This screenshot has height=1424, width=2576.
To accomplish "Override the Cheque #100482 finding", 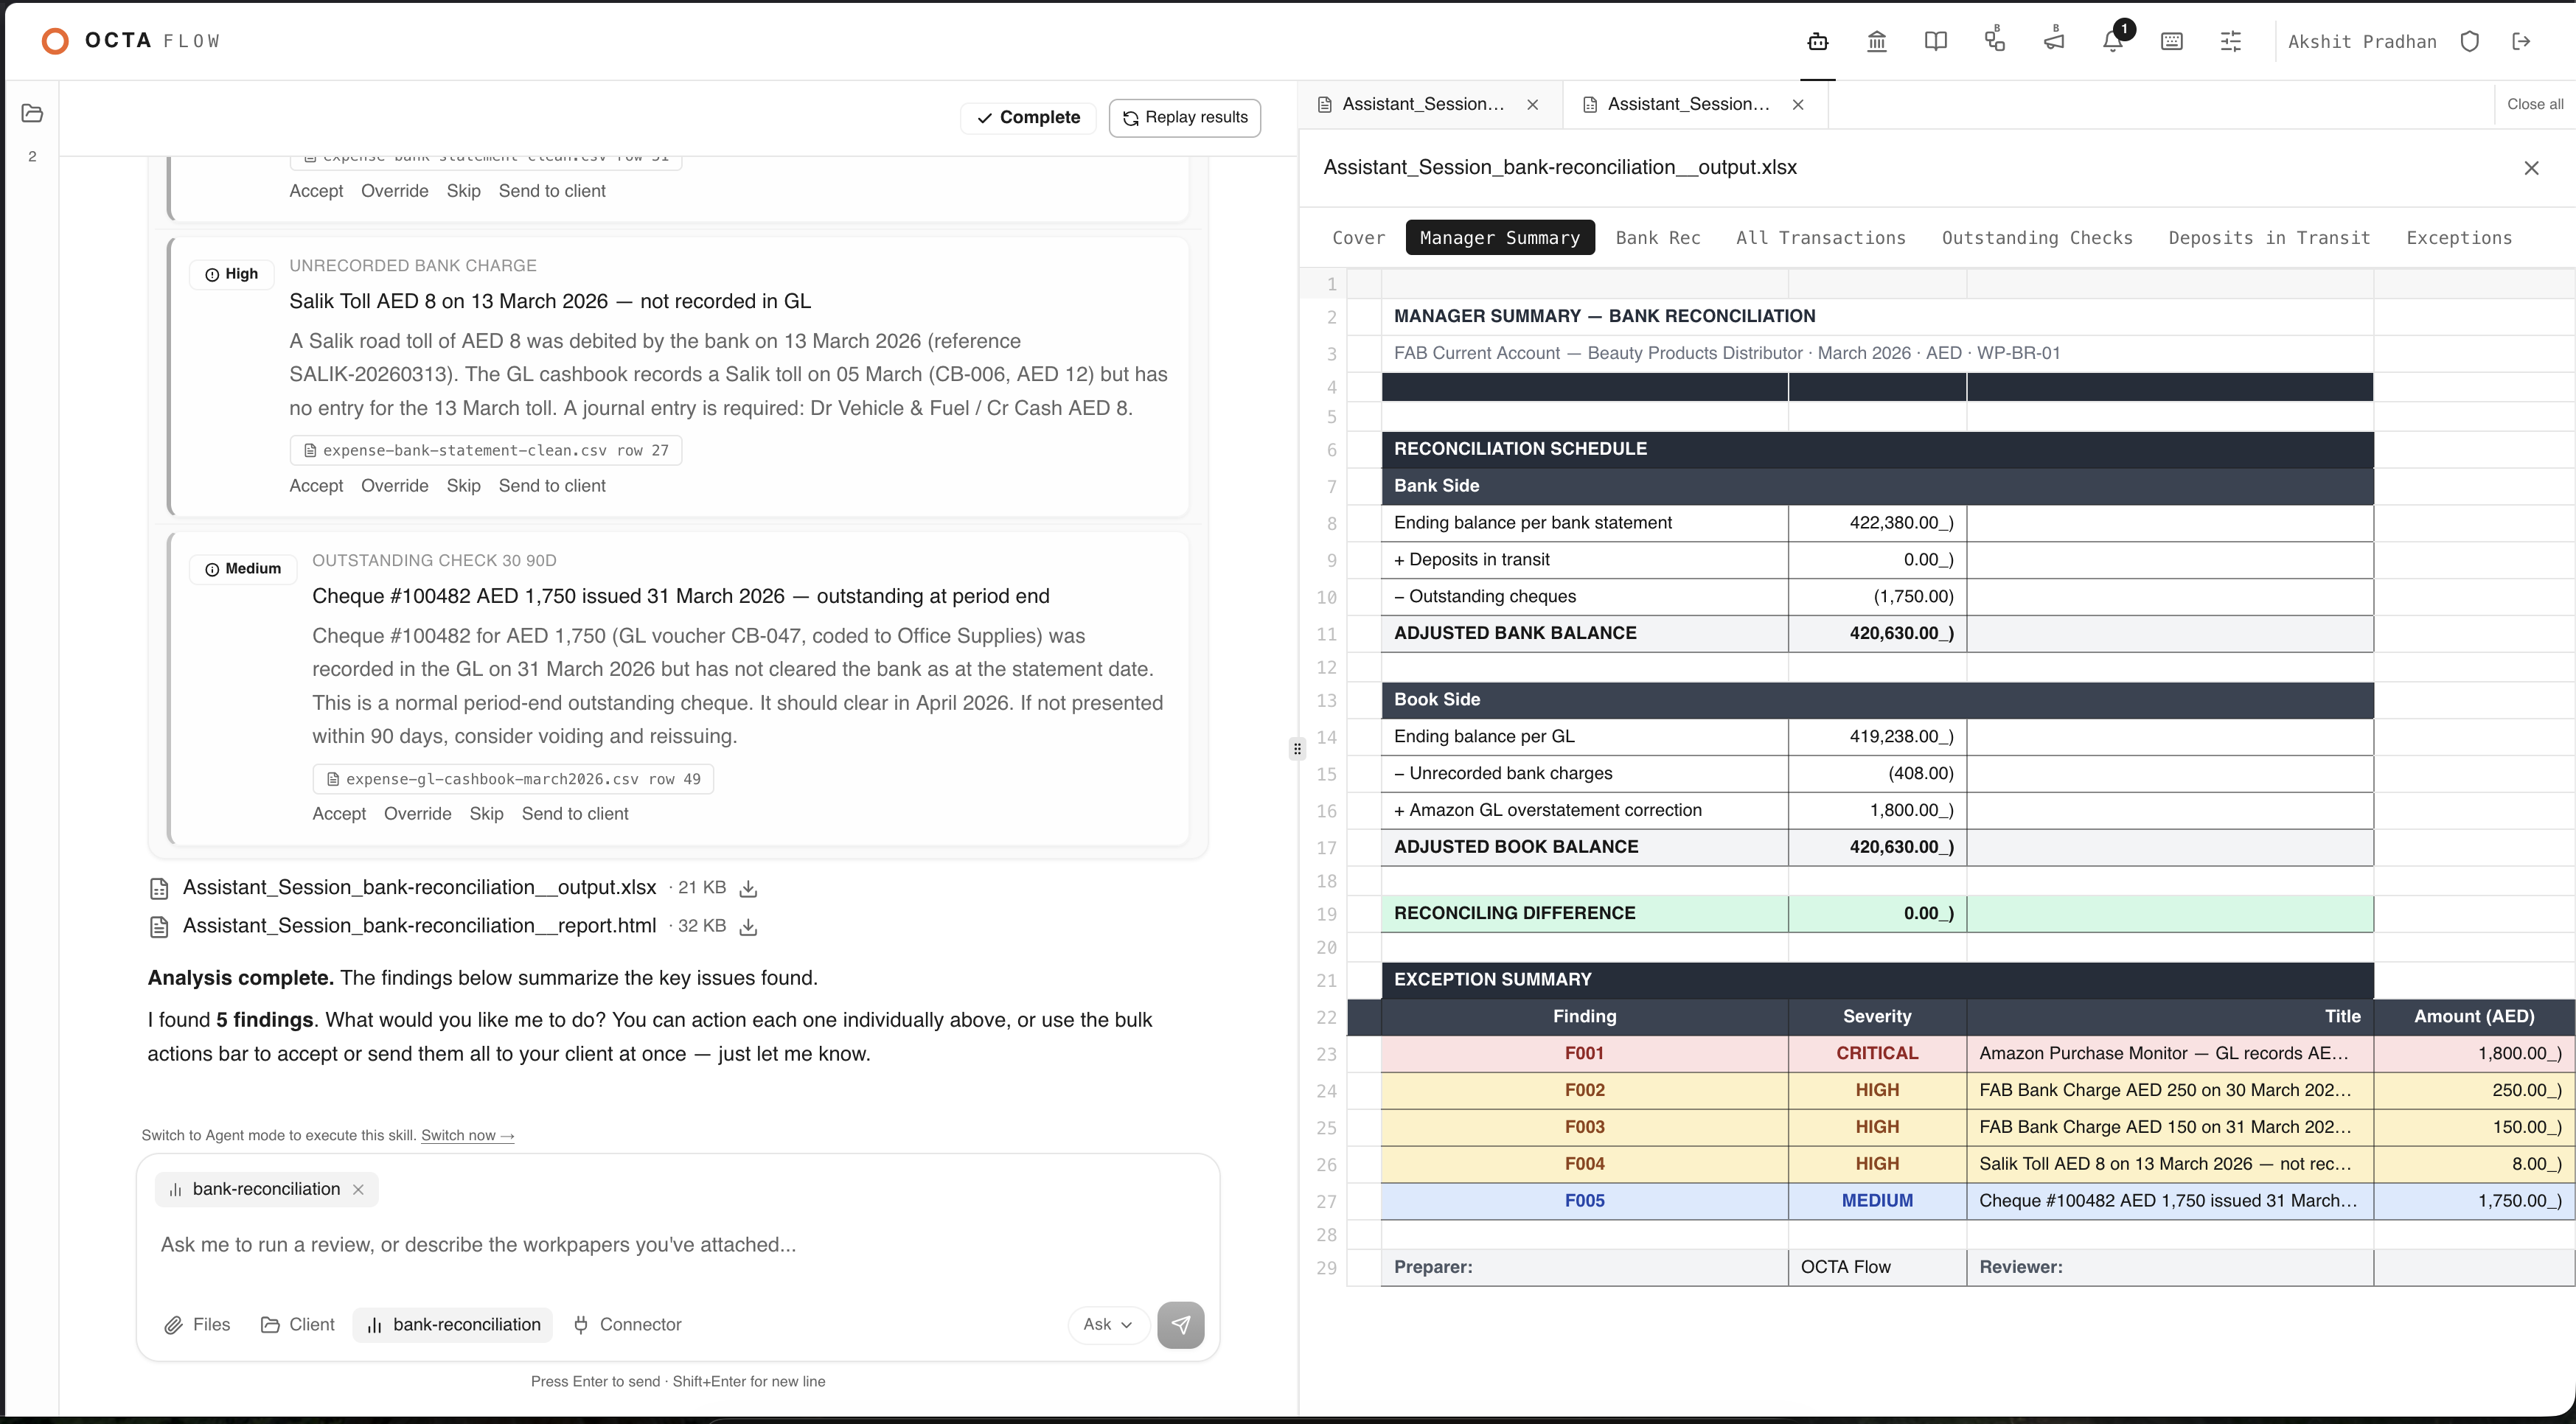I will [418, 814].
